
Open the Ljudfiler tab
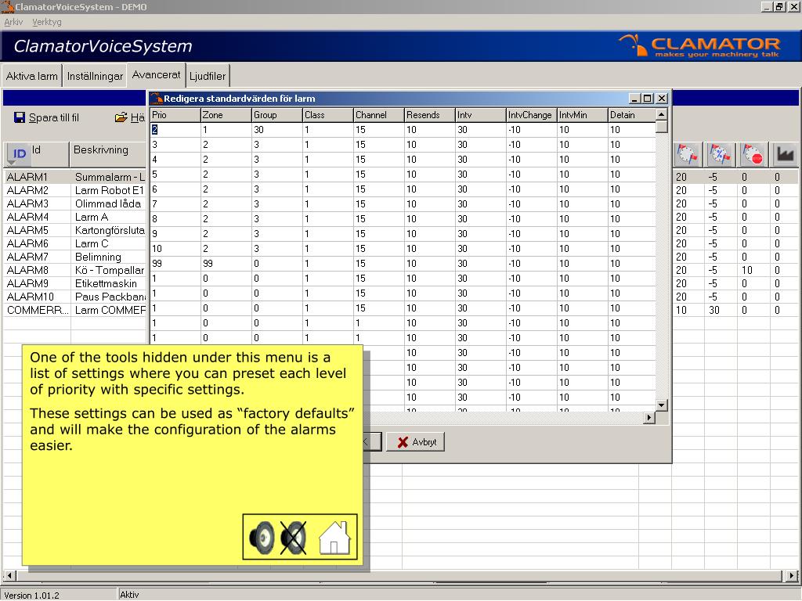[207, 76]
